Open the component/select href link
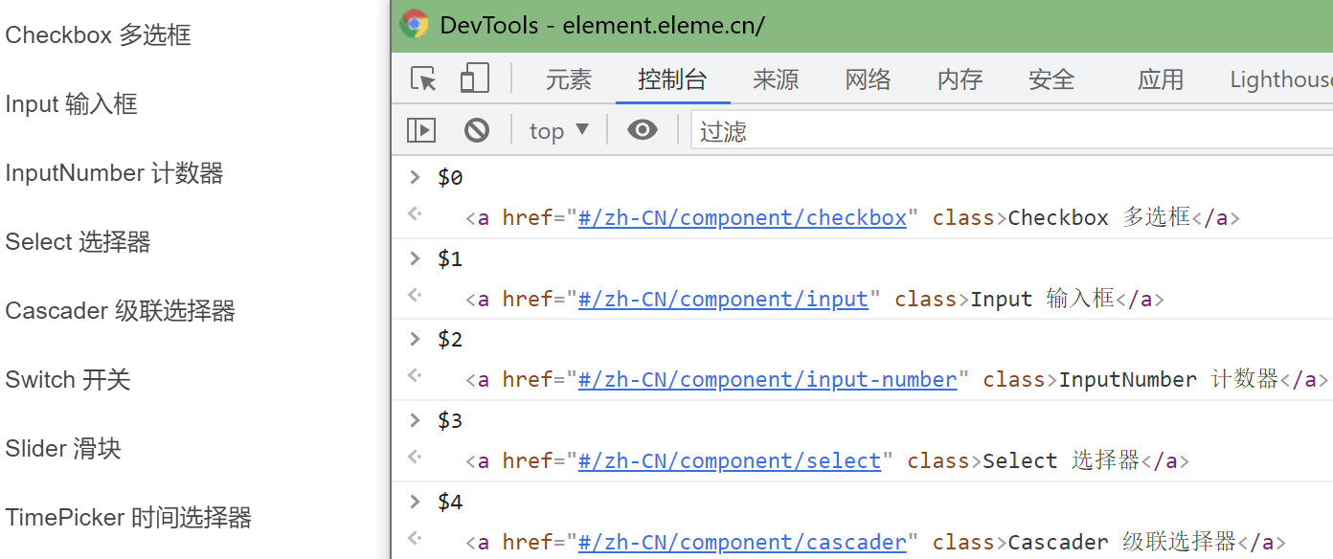The width and height of the screenshot is (1333, 559). coord(730,460)
